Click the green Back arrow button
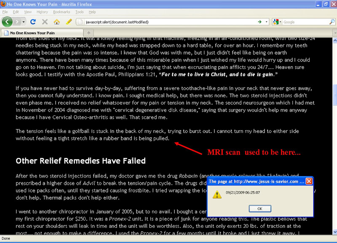Viewport: 337px width, 243px height. tap(7, 22)
